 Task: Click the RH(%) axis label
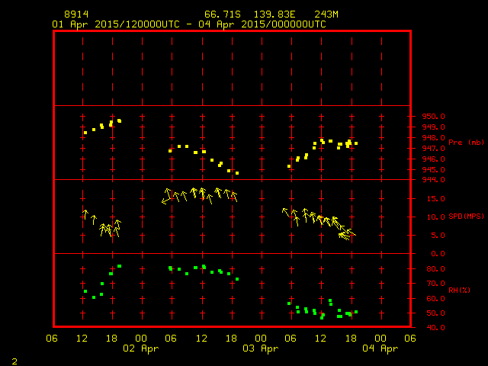click(x=459, y=291)
